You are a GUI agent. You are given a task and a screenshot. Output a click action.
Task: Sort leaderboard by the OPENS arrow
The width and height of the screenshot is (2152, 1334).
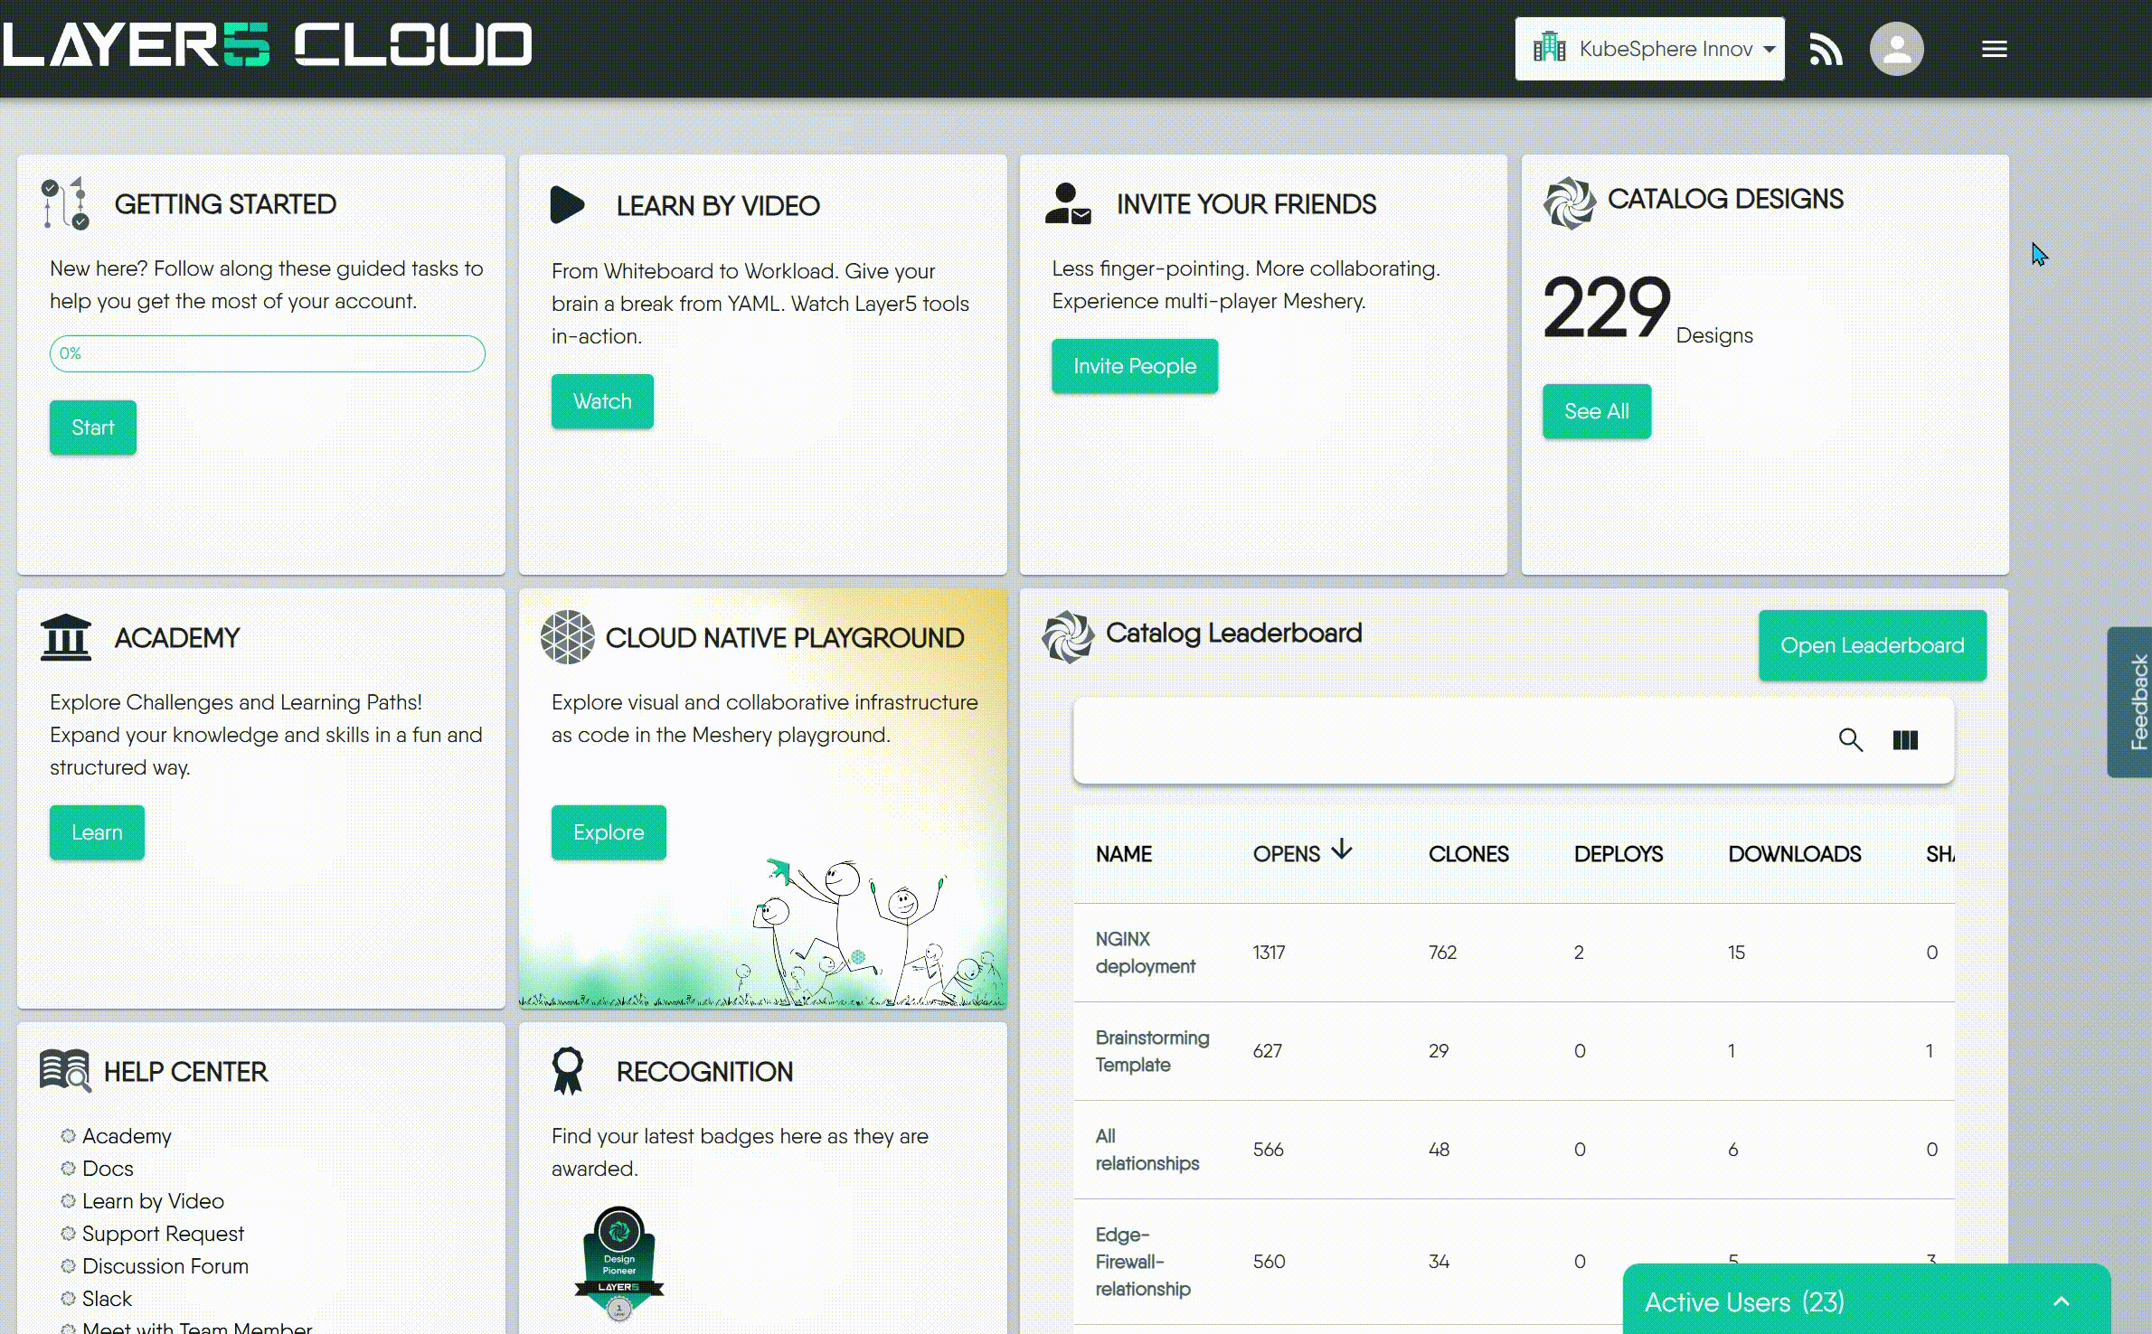(x=1342, y=850)
